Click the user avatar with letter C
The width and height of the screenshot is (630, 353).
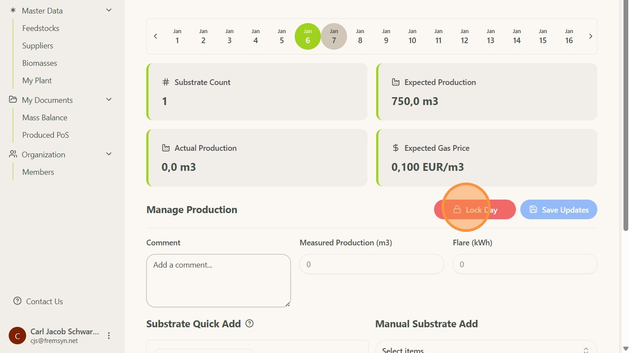[x=17, y=336]
